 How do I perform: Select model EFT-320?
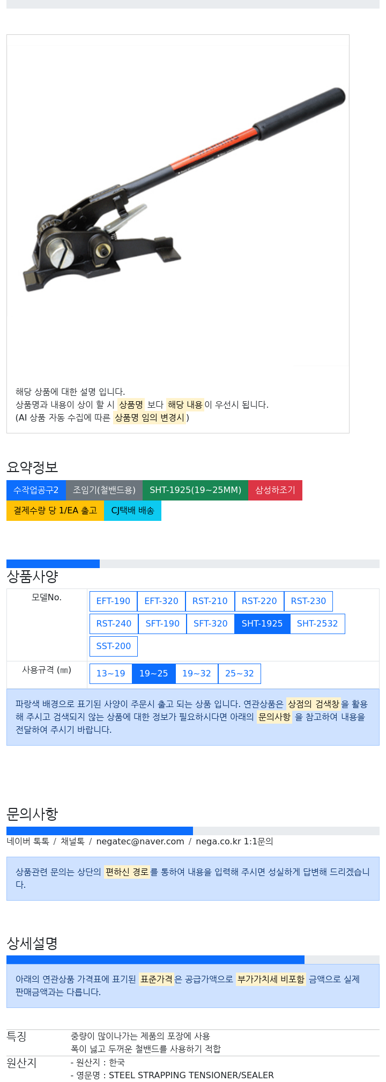tap(161, 601)
